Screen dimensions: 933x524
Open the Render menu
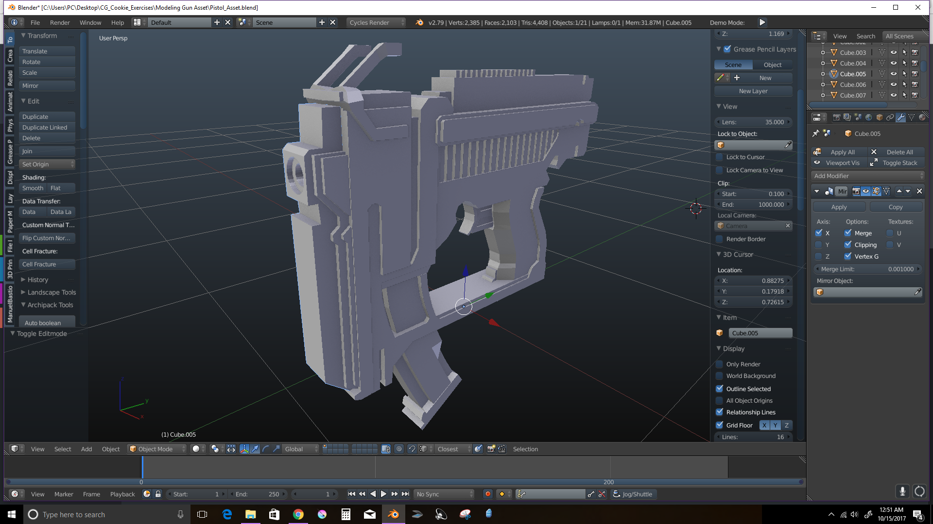coord(60,22)
